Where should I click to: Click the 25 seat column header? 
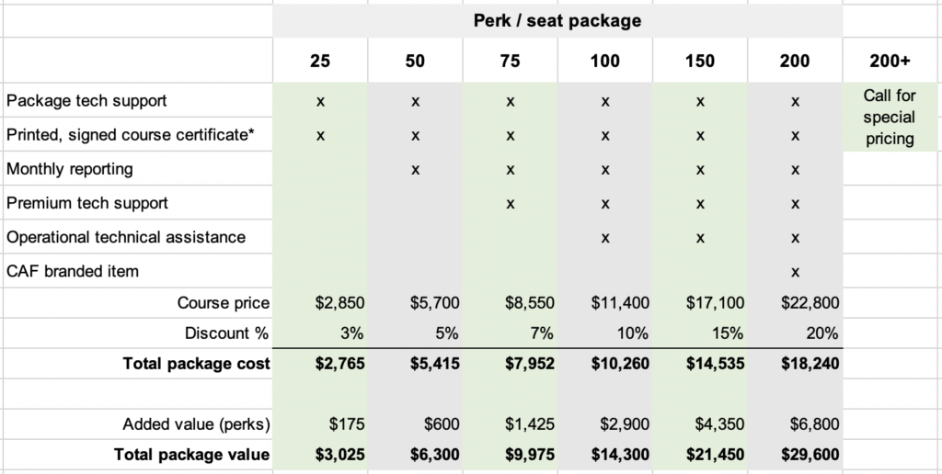(319, 61)
